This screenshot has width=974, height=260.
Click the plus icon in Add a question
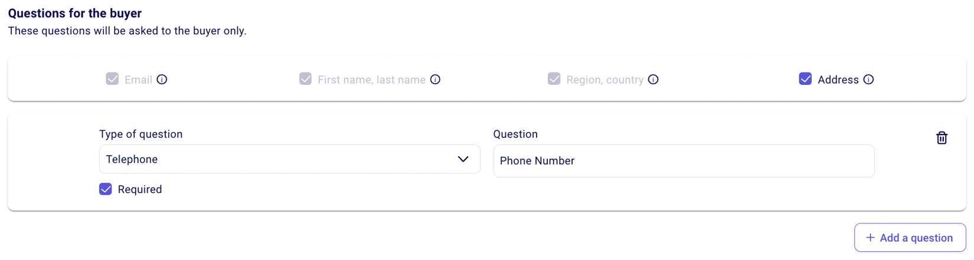click(870, 238)
